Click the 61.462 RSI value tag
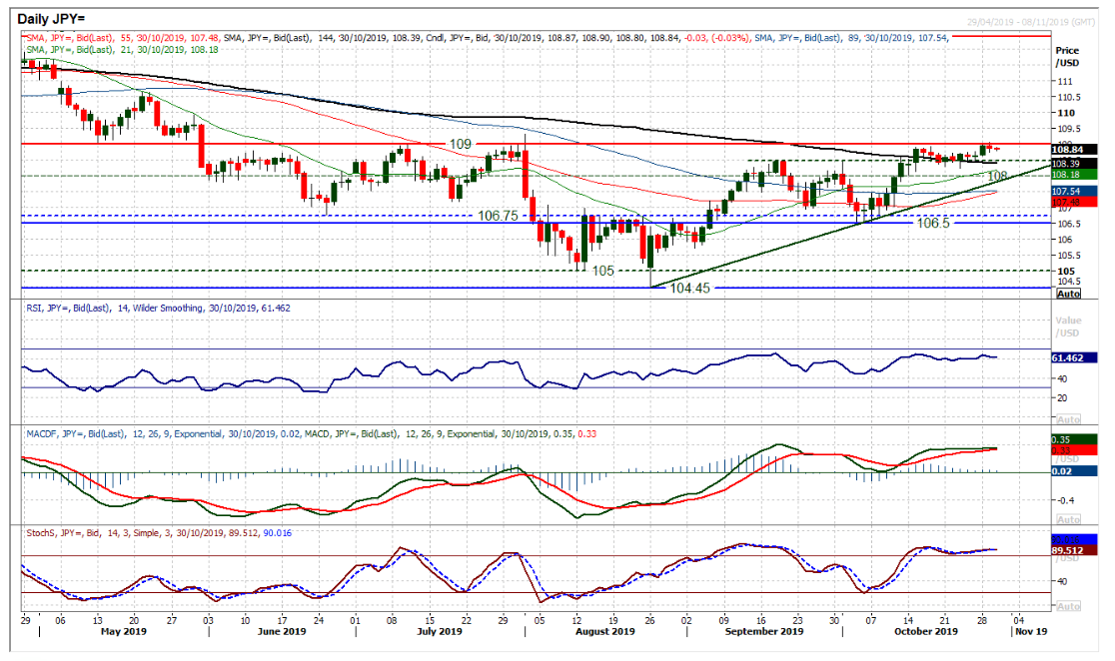 tap(1067, 355)
